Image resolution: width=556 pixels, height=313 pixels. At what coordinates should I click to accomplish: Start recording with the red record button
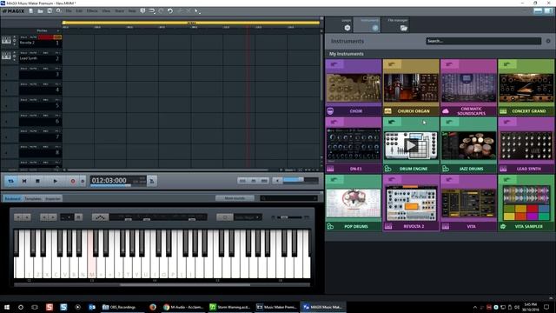tap(73, 181)
